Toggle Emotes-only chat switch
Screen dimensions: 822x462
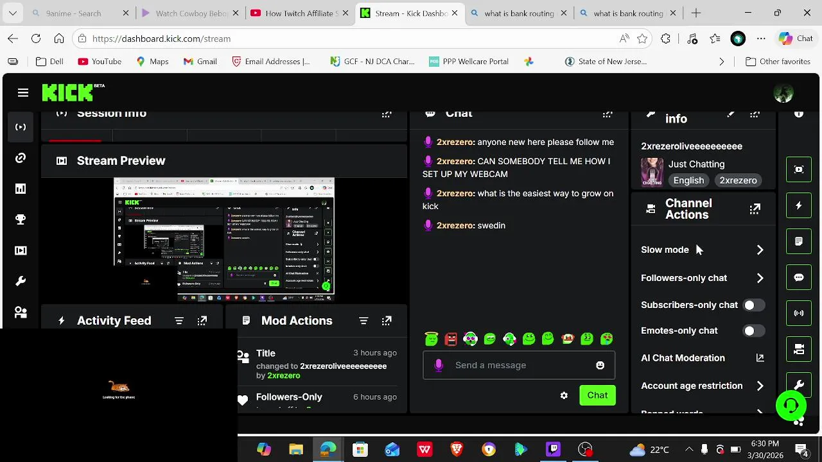754,331
